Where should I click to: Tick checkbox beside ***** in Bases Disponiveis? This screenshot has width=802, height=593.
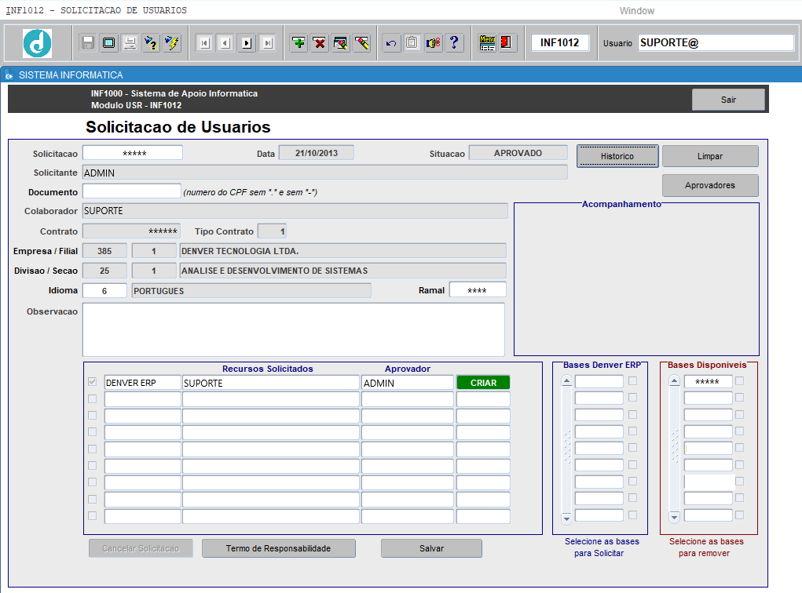tap(740, 381)
